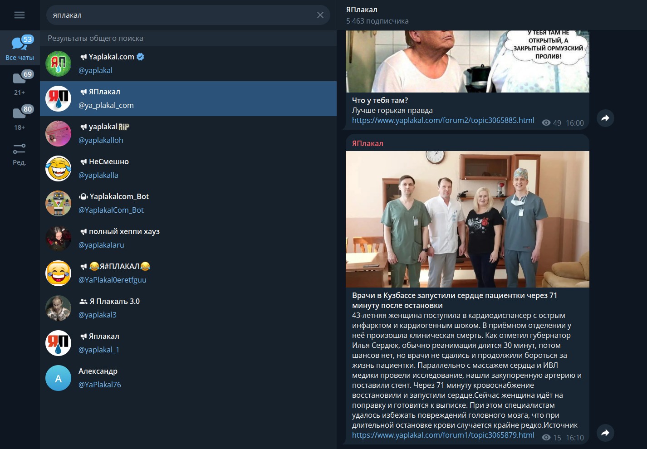Open the Яплакал channel result
Screen dimensions: 647x449
tap(188, 343)
